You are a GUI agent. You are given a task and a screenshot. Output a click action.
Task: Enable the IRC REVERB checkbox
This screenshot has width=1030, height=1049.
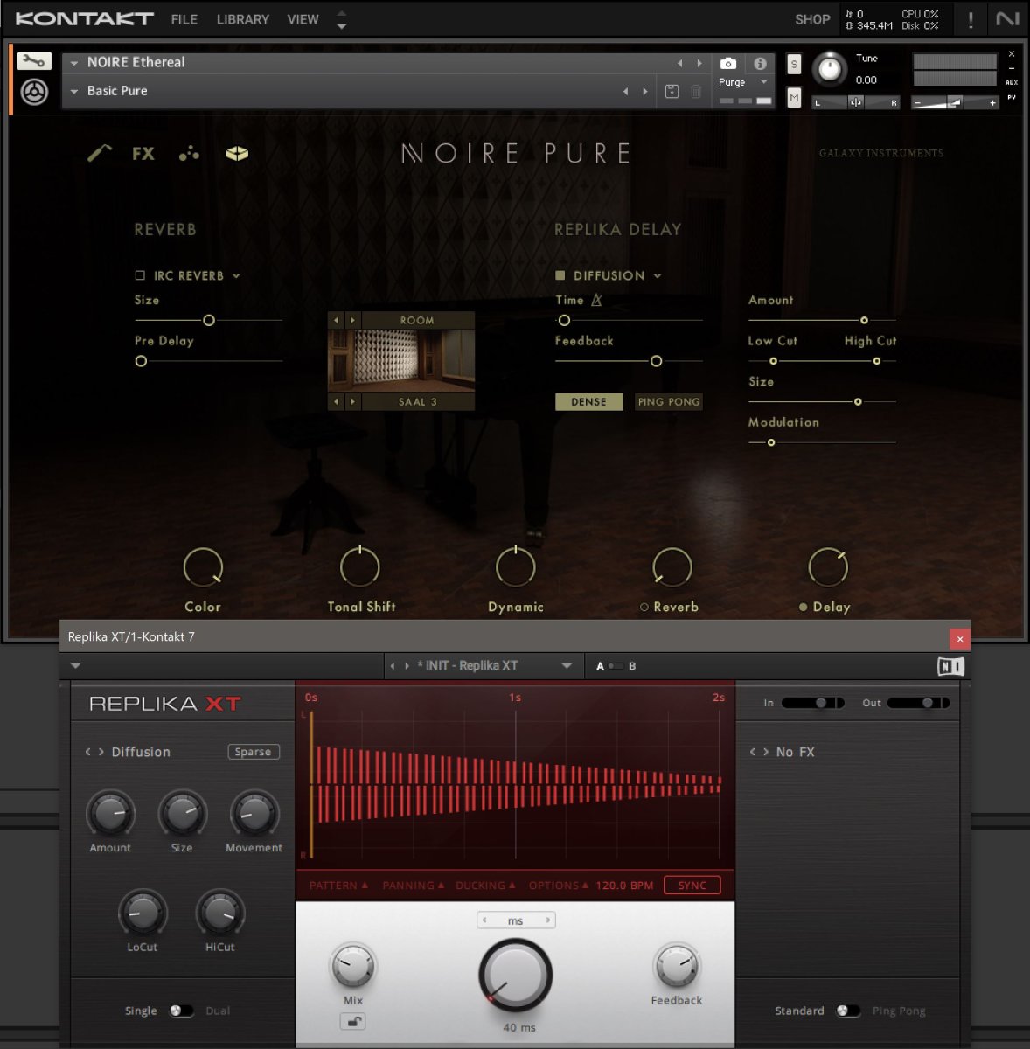pos(140,275)
